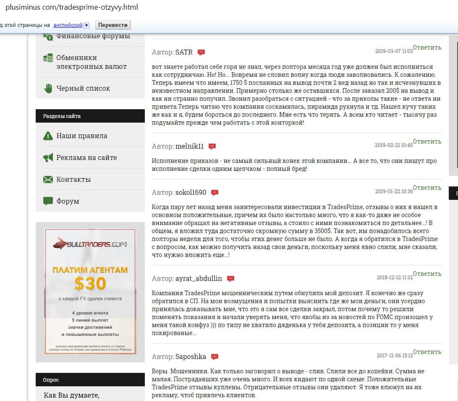Click the Перевести translate button
This screenshot has height=401, width=458.
click(113, 25)
